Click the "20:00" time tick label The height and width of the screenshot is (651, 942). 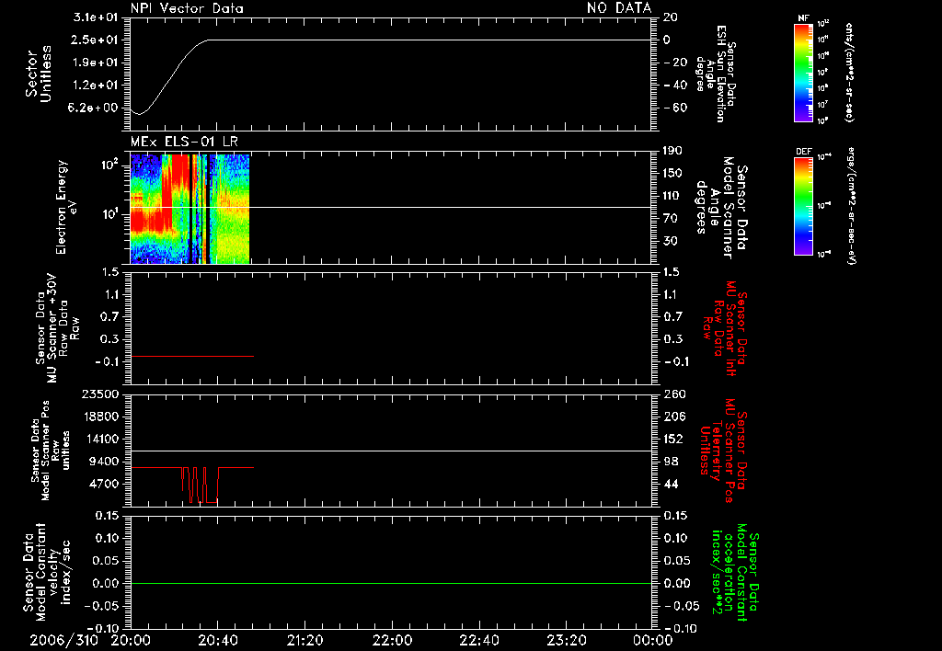pos(131,640)
